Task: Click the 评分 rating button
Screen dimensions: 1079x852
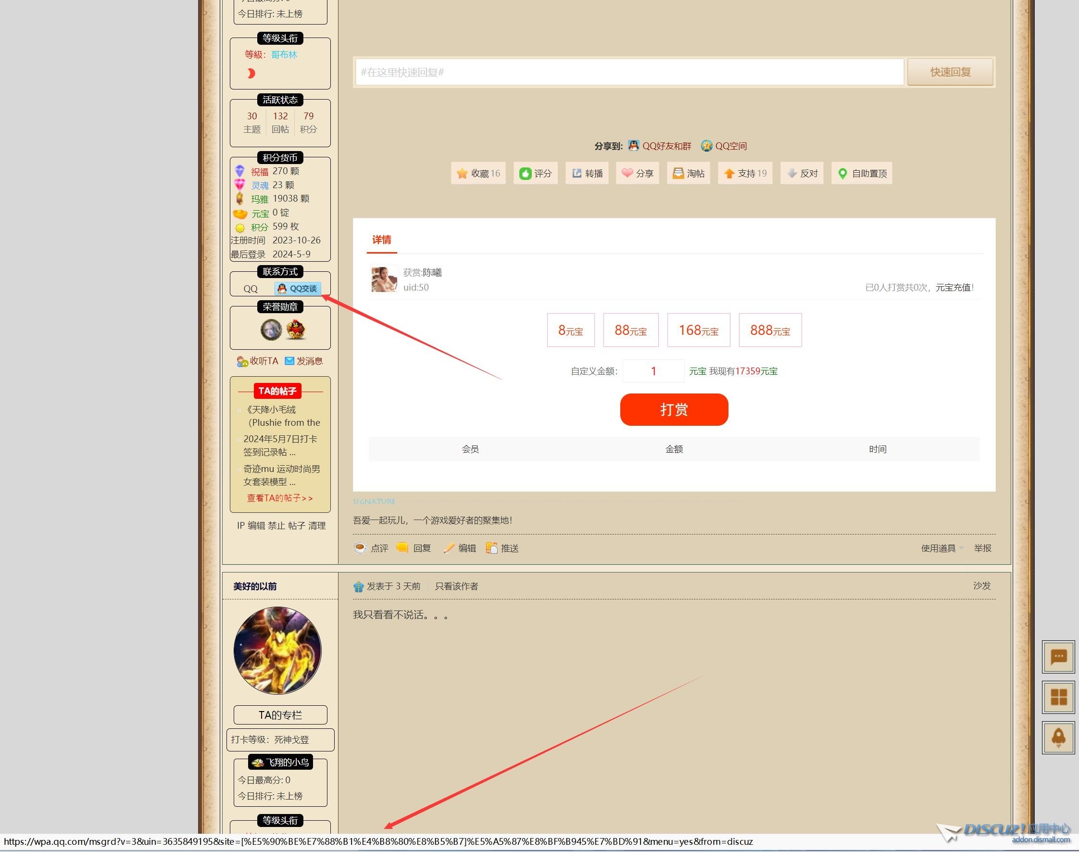Action: (535, 173)
